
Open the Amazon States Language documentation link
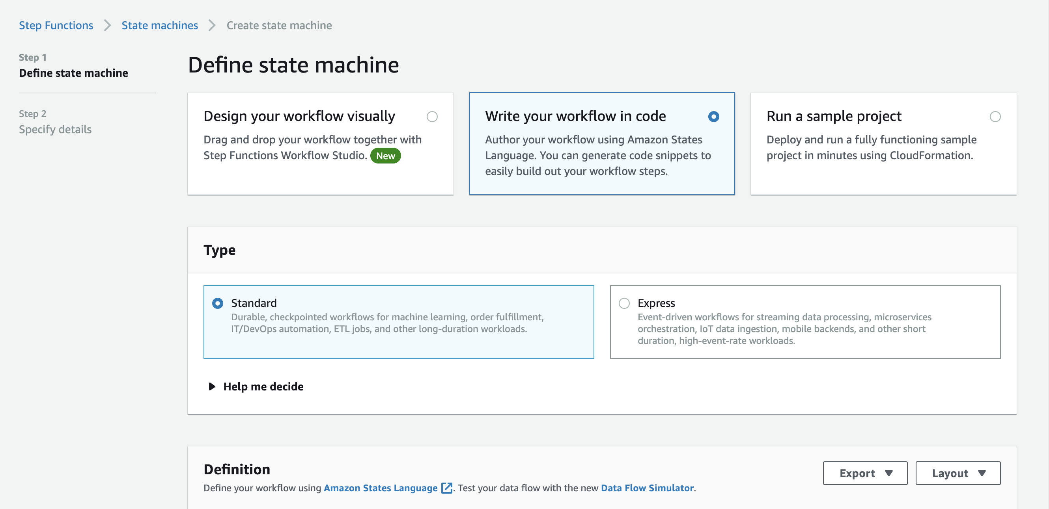coord(380,488)
